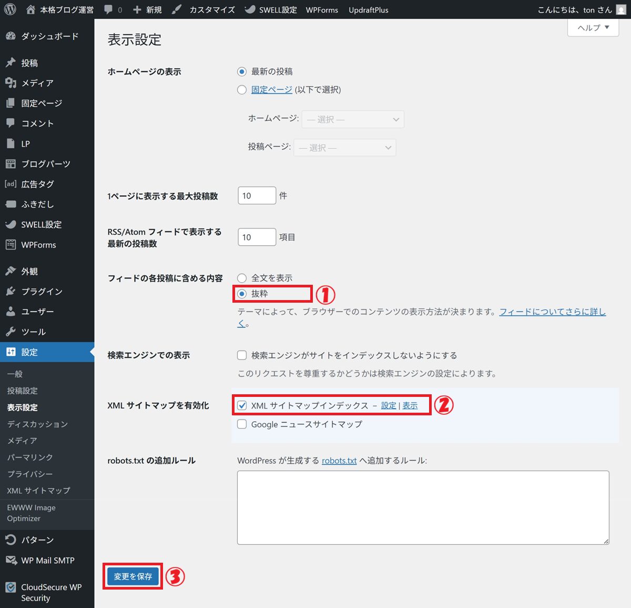Click the プラグイン plugin icon in sidebar
This screenshot has width=631, height=608.
(11, 291)
